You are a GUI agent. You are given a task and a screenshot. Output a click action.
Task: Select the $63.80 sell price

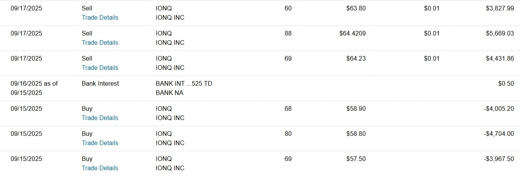pos(356,8)
